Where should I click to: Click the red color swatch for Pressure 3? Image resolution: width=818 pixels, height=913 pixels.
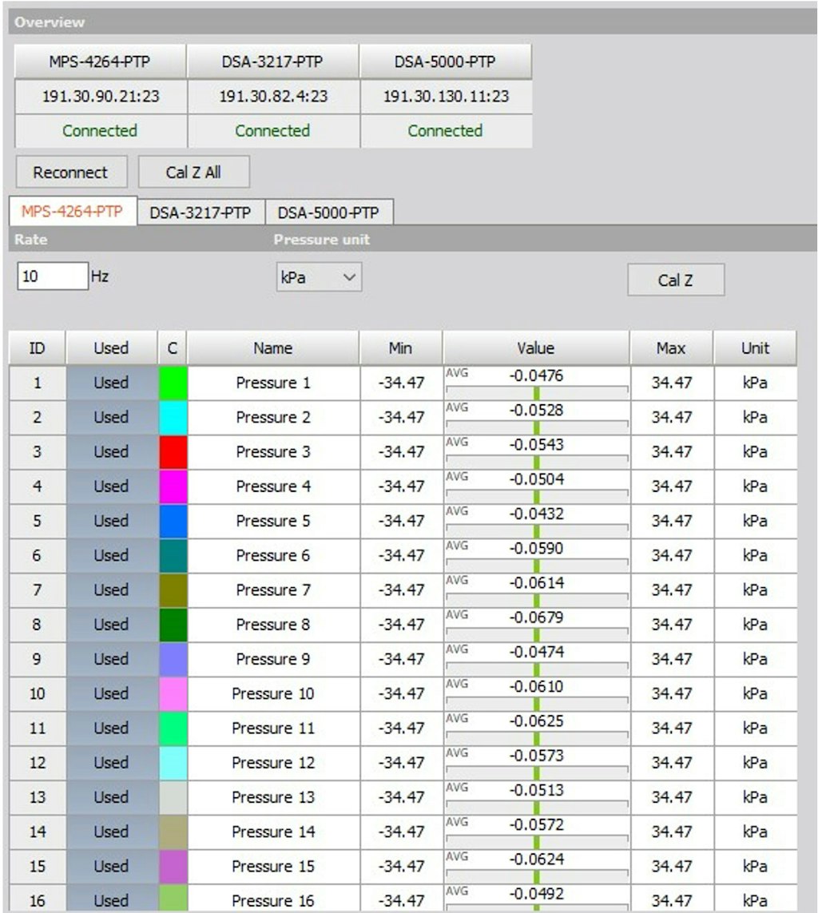pyautogui.click(x=173, y=452)
